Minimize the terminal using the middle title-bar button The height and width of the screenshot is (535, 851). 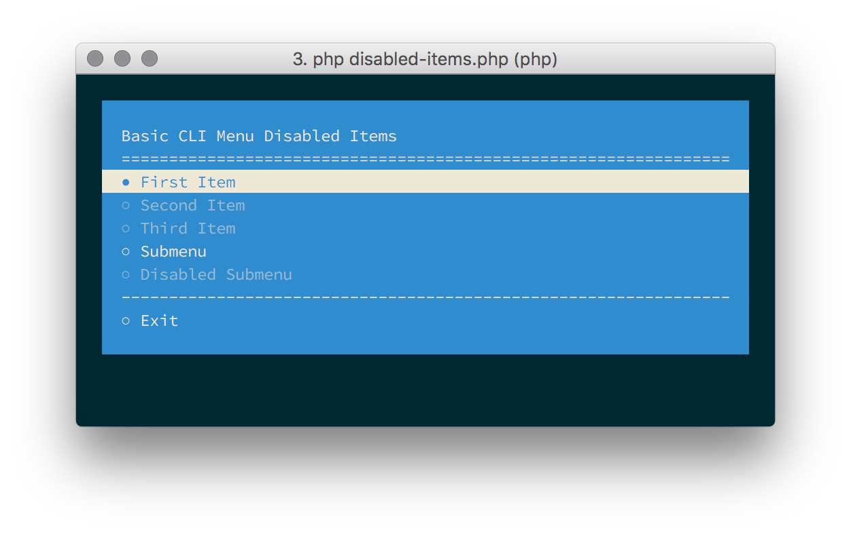pos(122,59)
